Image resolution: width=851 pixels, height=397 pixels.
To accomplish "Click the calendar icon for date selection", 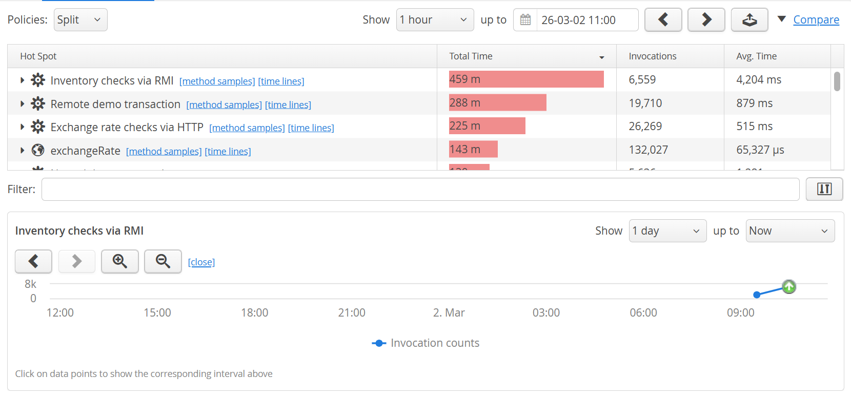I will click(x=525, y=20).
